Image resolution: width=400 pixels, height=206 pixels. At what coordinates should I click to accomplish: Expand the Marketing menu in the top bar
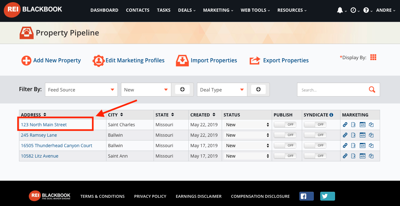point(218,10)
